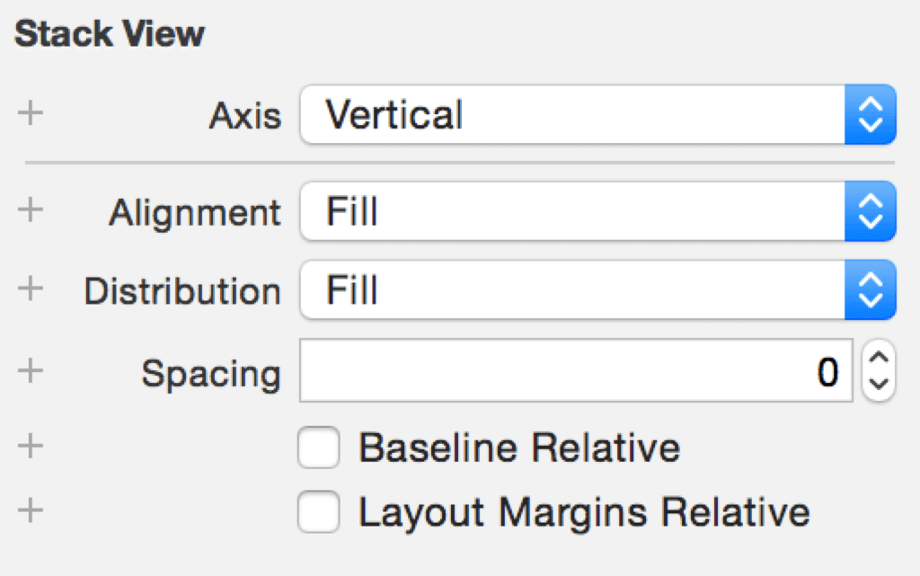Open the Axis dropdown showing Vertical
920x576 pixels.
[597, 114]
